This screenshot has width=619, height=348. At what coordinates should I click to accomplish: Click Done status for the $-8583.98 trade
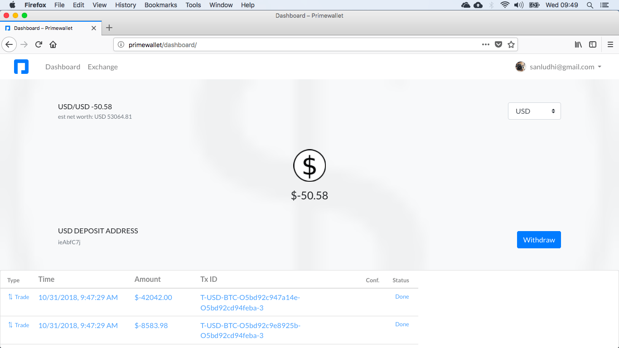click(x=402, y=324)
